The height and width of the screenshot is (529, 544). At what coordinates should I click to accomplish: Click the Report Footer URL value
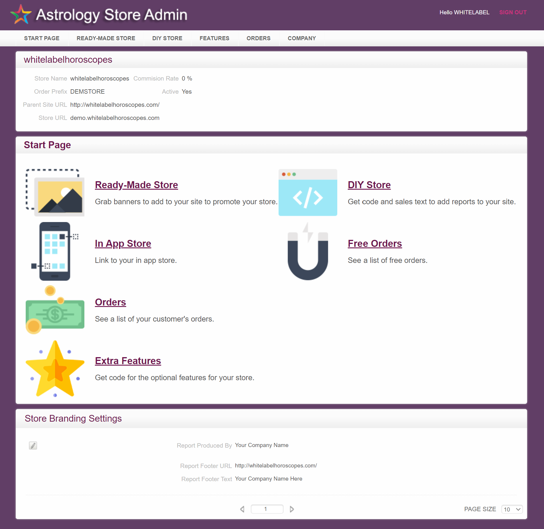pos(276,465)
